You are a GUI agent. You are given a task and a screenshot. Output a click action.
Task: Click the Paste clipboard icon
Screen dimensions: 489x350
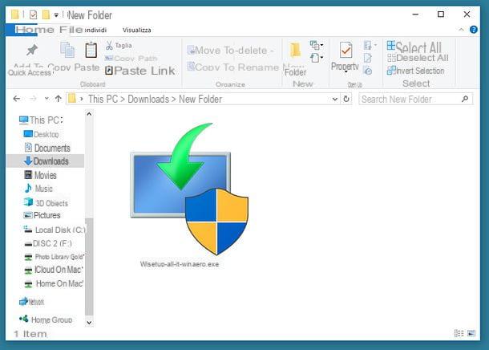pyautogui.click(x=91, y=50)
